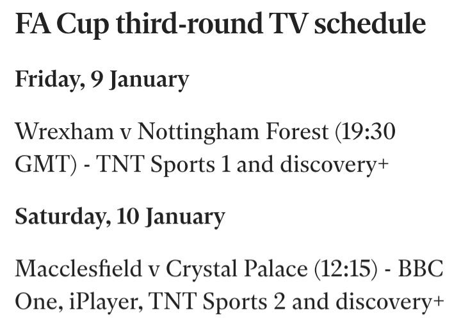Click discovery+ in the Wrexham fixture line
461x330 pixels.
(334, 165)
